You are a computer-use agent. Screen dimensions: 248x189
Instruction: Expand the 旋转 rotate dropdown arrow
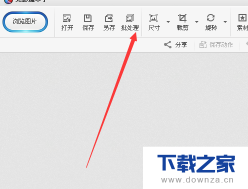pos(225,22)
